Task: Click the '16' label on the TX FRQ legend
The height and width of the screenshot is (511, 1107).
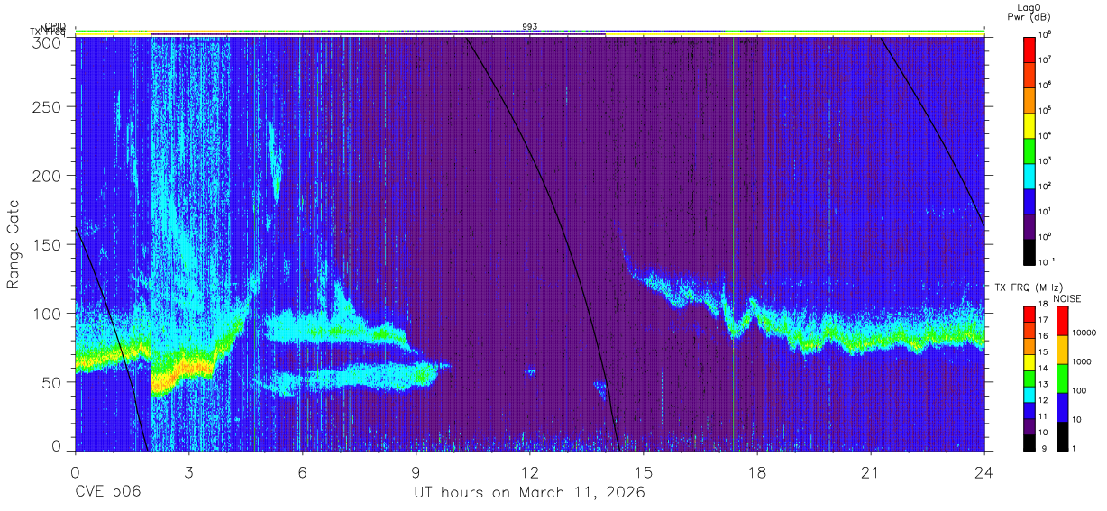Action: 1045,336
